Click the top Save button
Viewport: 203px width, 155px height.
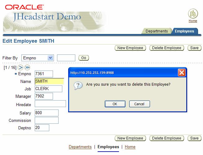pos(194,48)
